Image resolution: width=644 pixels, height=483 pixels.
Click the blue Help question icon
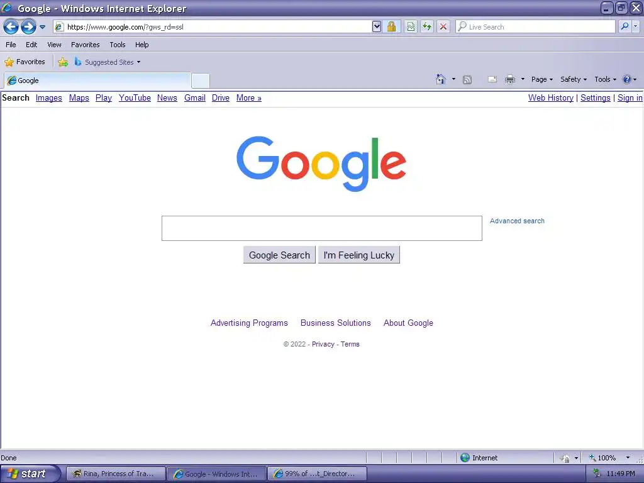point(627,79)
